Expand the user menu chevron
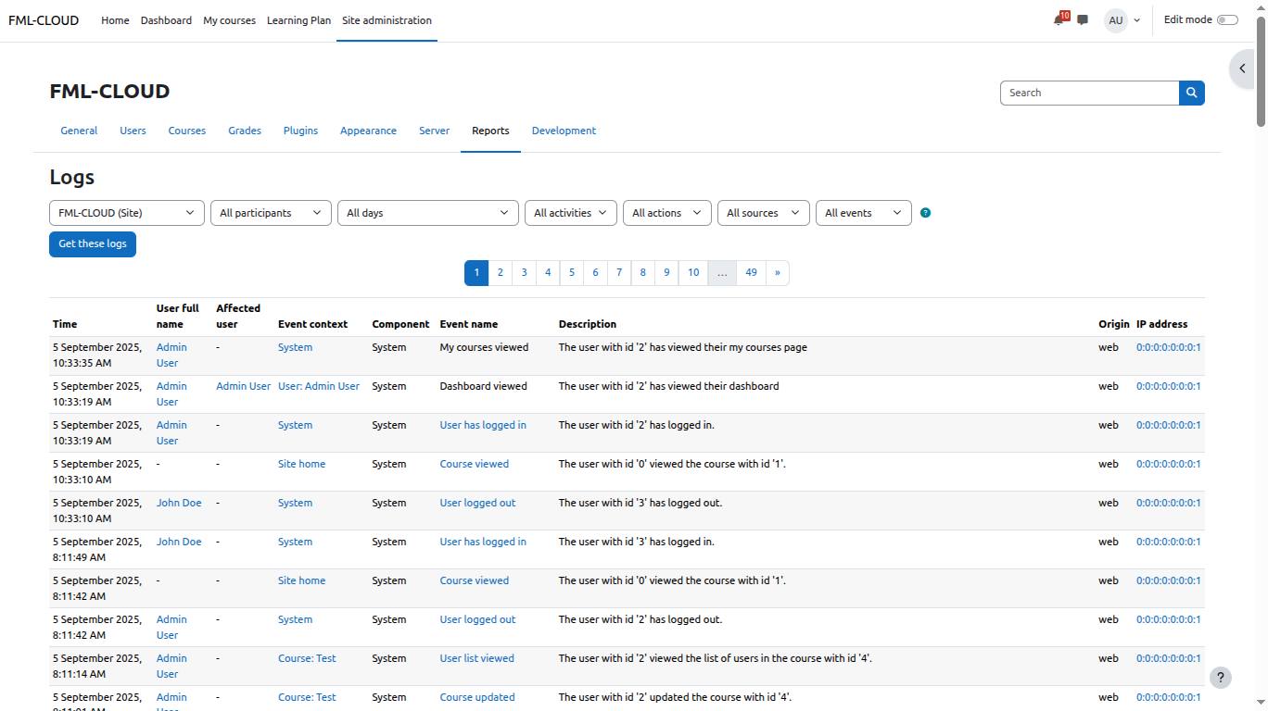 click(1137, 20)
